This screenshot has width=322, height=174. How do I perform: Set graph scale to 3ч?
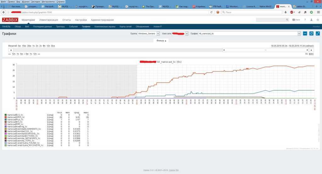[x=41, y=46]
